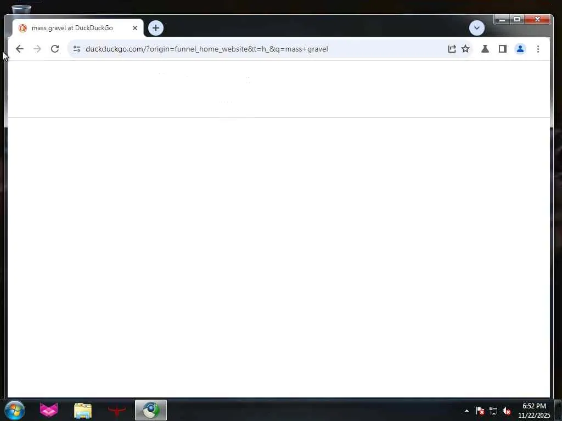Image resolution: width=562 pixels, height=421 pixels.
Task: Open the clock showing 6:52 PM
Action: [534, 411]
